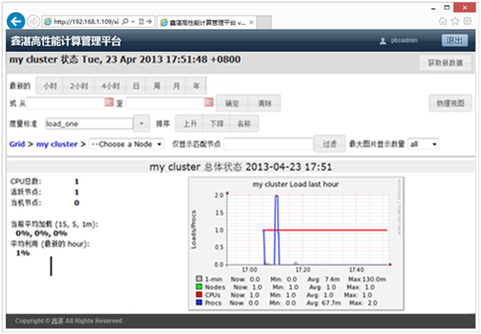The height and width of the screenshot is (334, 481).
Task: Click the pbsadmin user icon
Action: click(383, 41)
